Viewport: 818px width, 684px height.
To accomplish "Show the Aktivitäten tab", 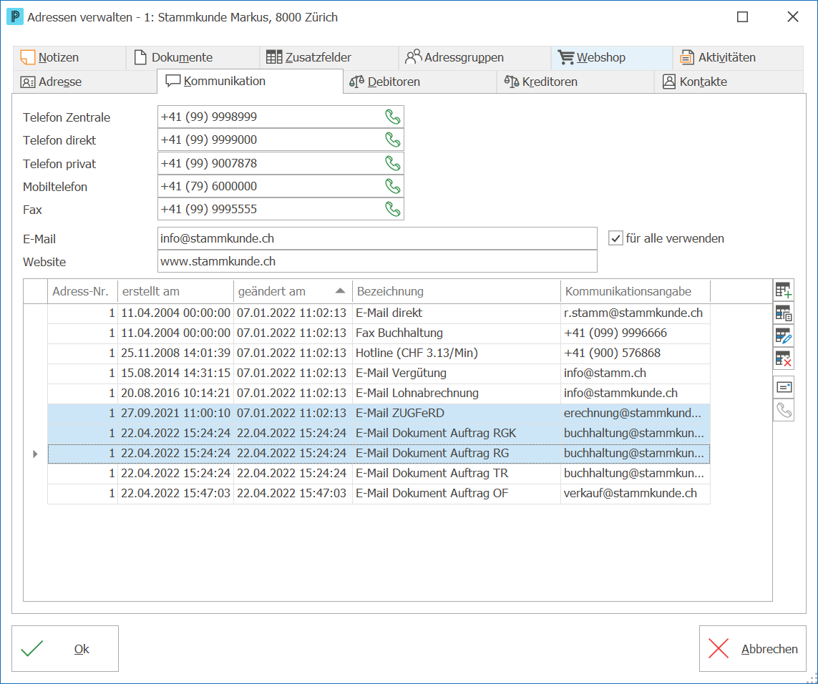I will point(738,57).
